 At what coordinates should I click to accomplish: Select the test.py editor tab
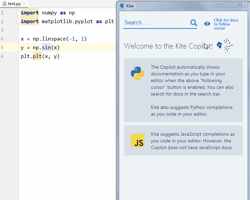[14, 4]
